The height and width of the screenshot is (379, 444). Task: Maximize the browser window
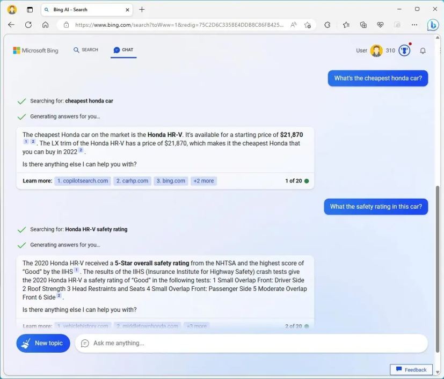coord(417,9)
